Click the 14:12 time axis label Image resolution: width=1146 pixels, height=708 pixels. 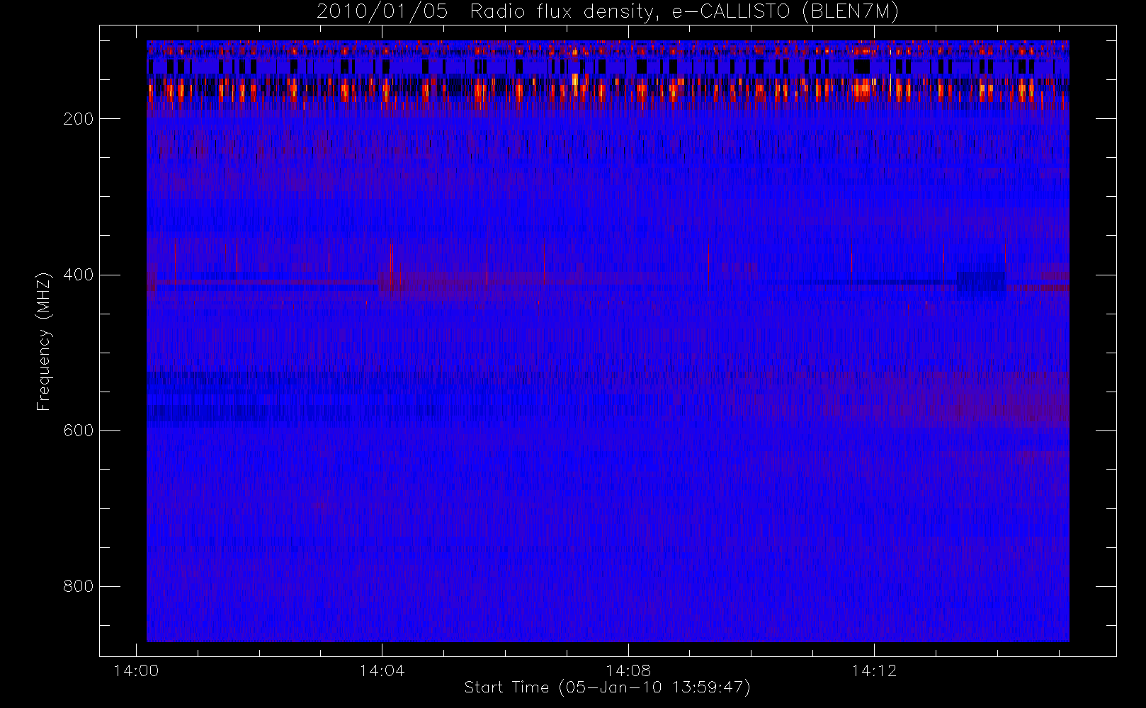874,670
